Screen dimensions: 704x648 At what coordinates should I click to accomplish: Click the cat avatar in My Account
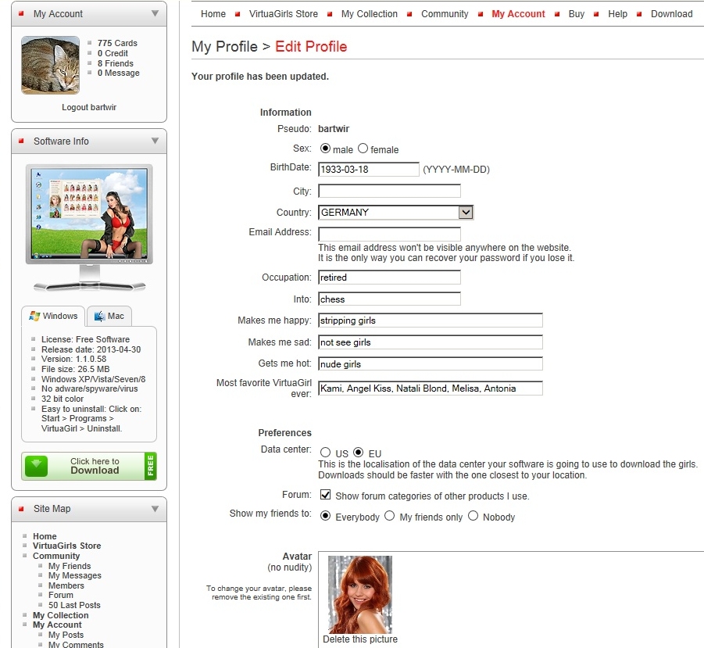[x=50, y=65]
